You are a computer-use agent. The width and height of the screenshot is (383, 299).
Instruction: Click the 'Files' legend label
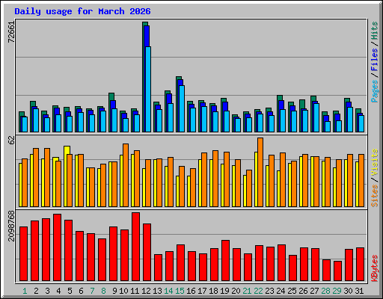pyautogui.click(x=374, y=60)
